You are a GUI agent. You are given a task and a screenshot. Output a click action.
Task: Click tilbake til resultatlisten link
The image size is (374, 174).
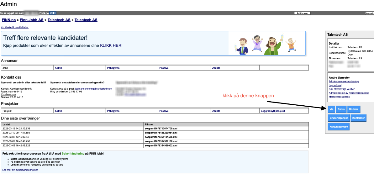tap(15, 27)
